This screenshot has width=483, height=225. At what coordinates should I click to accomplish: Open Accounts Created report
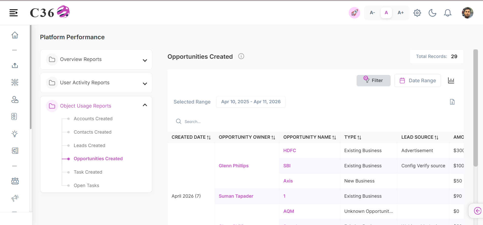pos(93,119)
